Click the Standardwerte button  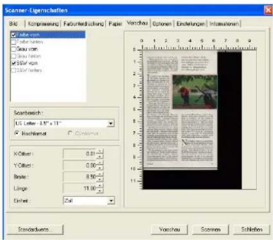(35, 229)
